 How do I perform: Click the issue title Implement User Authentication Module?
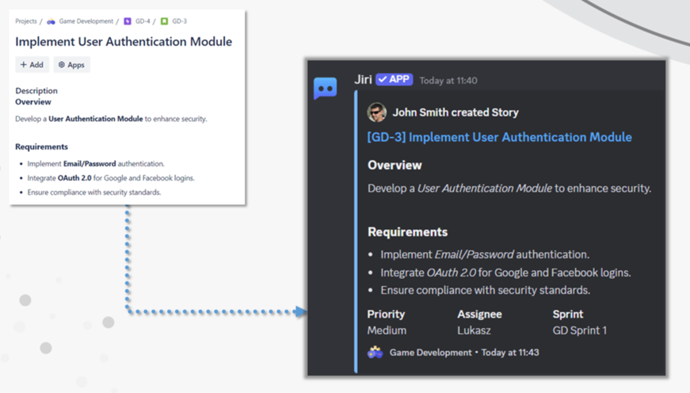coord(124,41)
